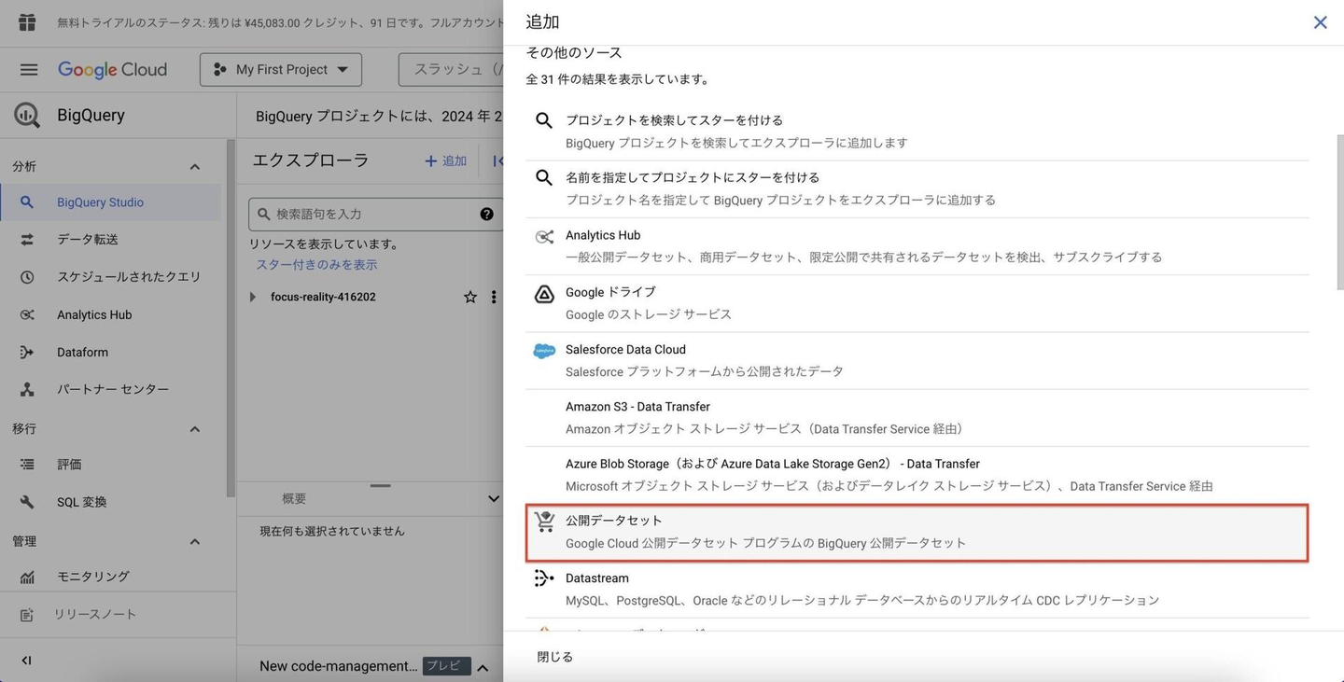The width and height of the screenshot is (1344, 682).
Task: Click the Datastream icon
Action: click(544, 578)
